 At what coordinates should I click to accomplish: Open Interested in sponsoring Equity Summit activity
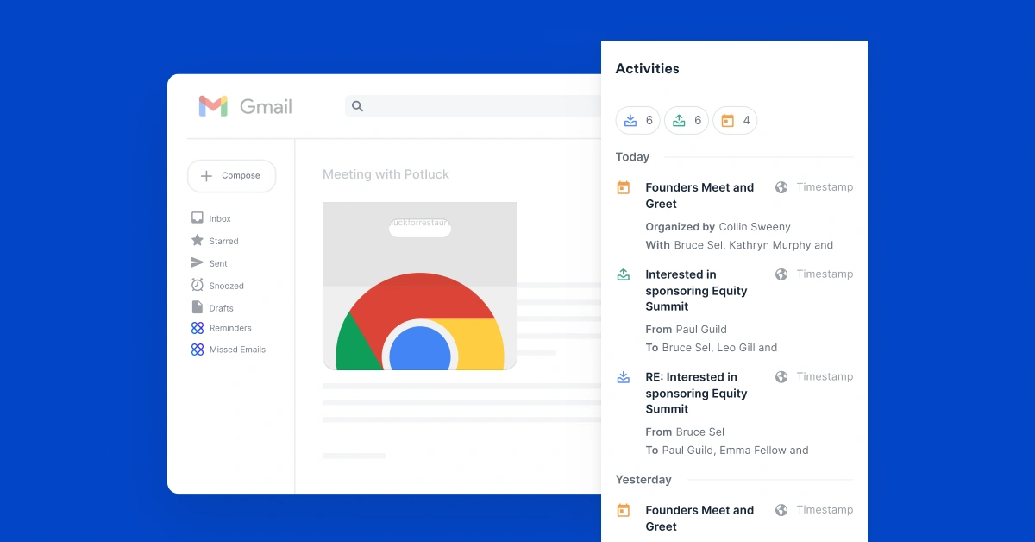pyautogui.click(x=696, y=291)
